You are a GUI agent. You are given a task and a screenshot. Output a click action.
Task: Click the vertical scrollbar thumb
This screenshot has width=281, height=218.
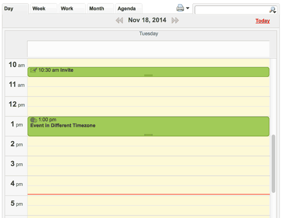274,164
